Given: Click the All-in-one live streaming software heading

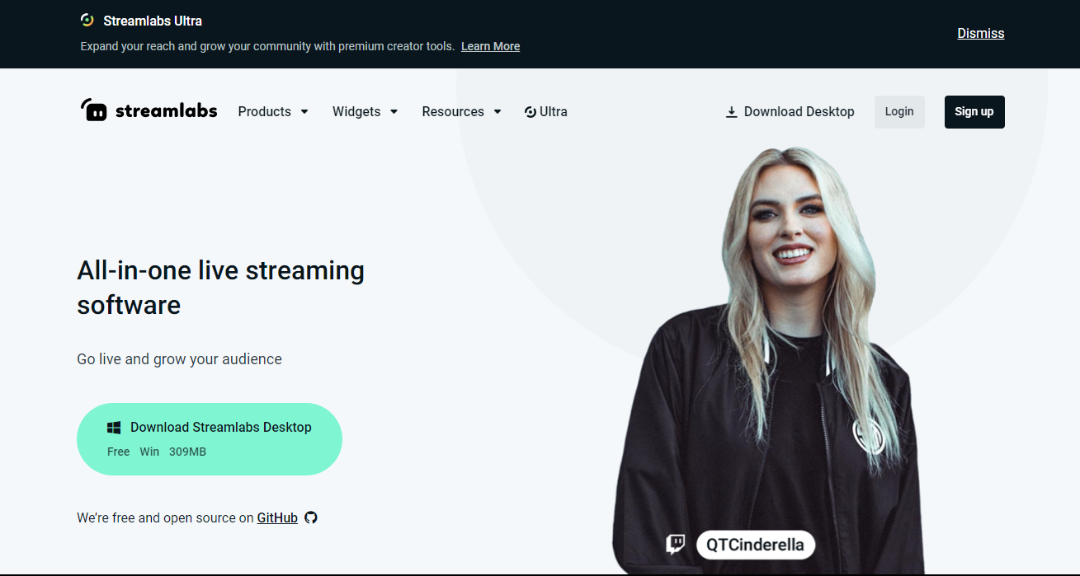Looking at the screenshot, I should point(220,288).
